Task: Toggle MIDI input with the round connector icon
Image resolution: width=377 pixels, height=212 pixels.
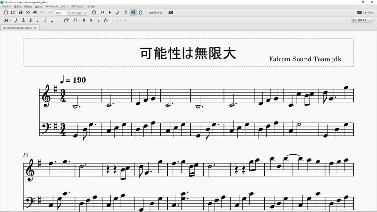Action: (94, 13)
